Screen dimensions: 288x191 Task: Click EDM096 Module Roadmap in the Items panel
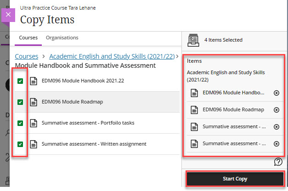click(x=233, y=110)
